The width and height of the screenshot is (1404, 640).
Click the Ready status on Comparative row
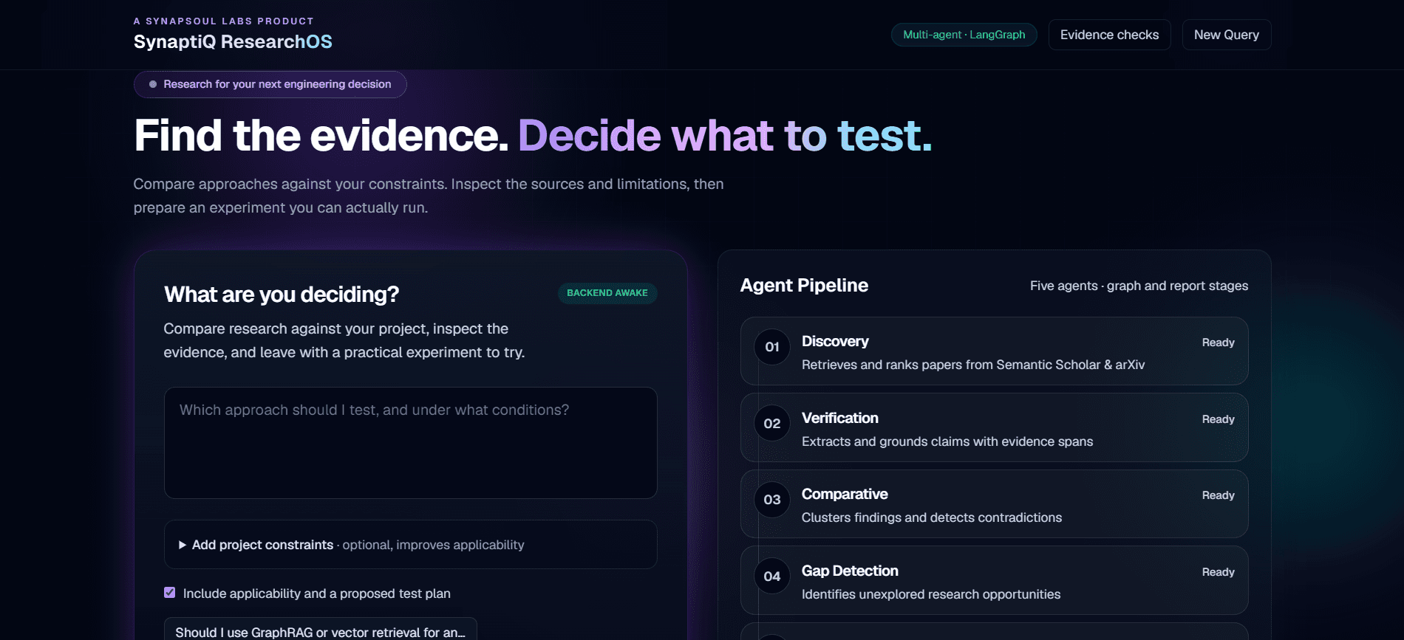[1218, 495]
